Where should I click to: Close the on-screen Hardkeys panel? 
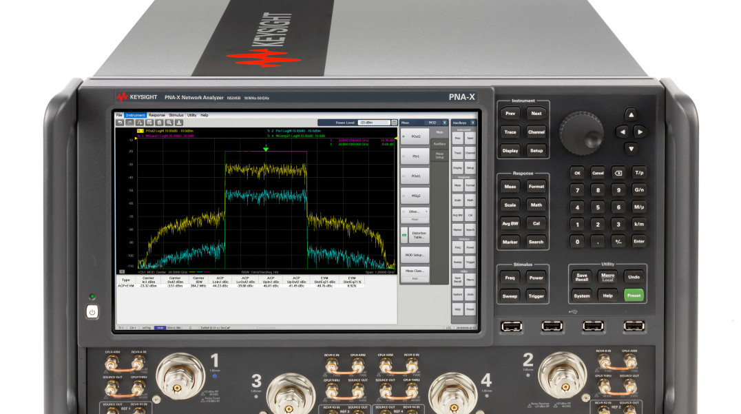[473, 123]
